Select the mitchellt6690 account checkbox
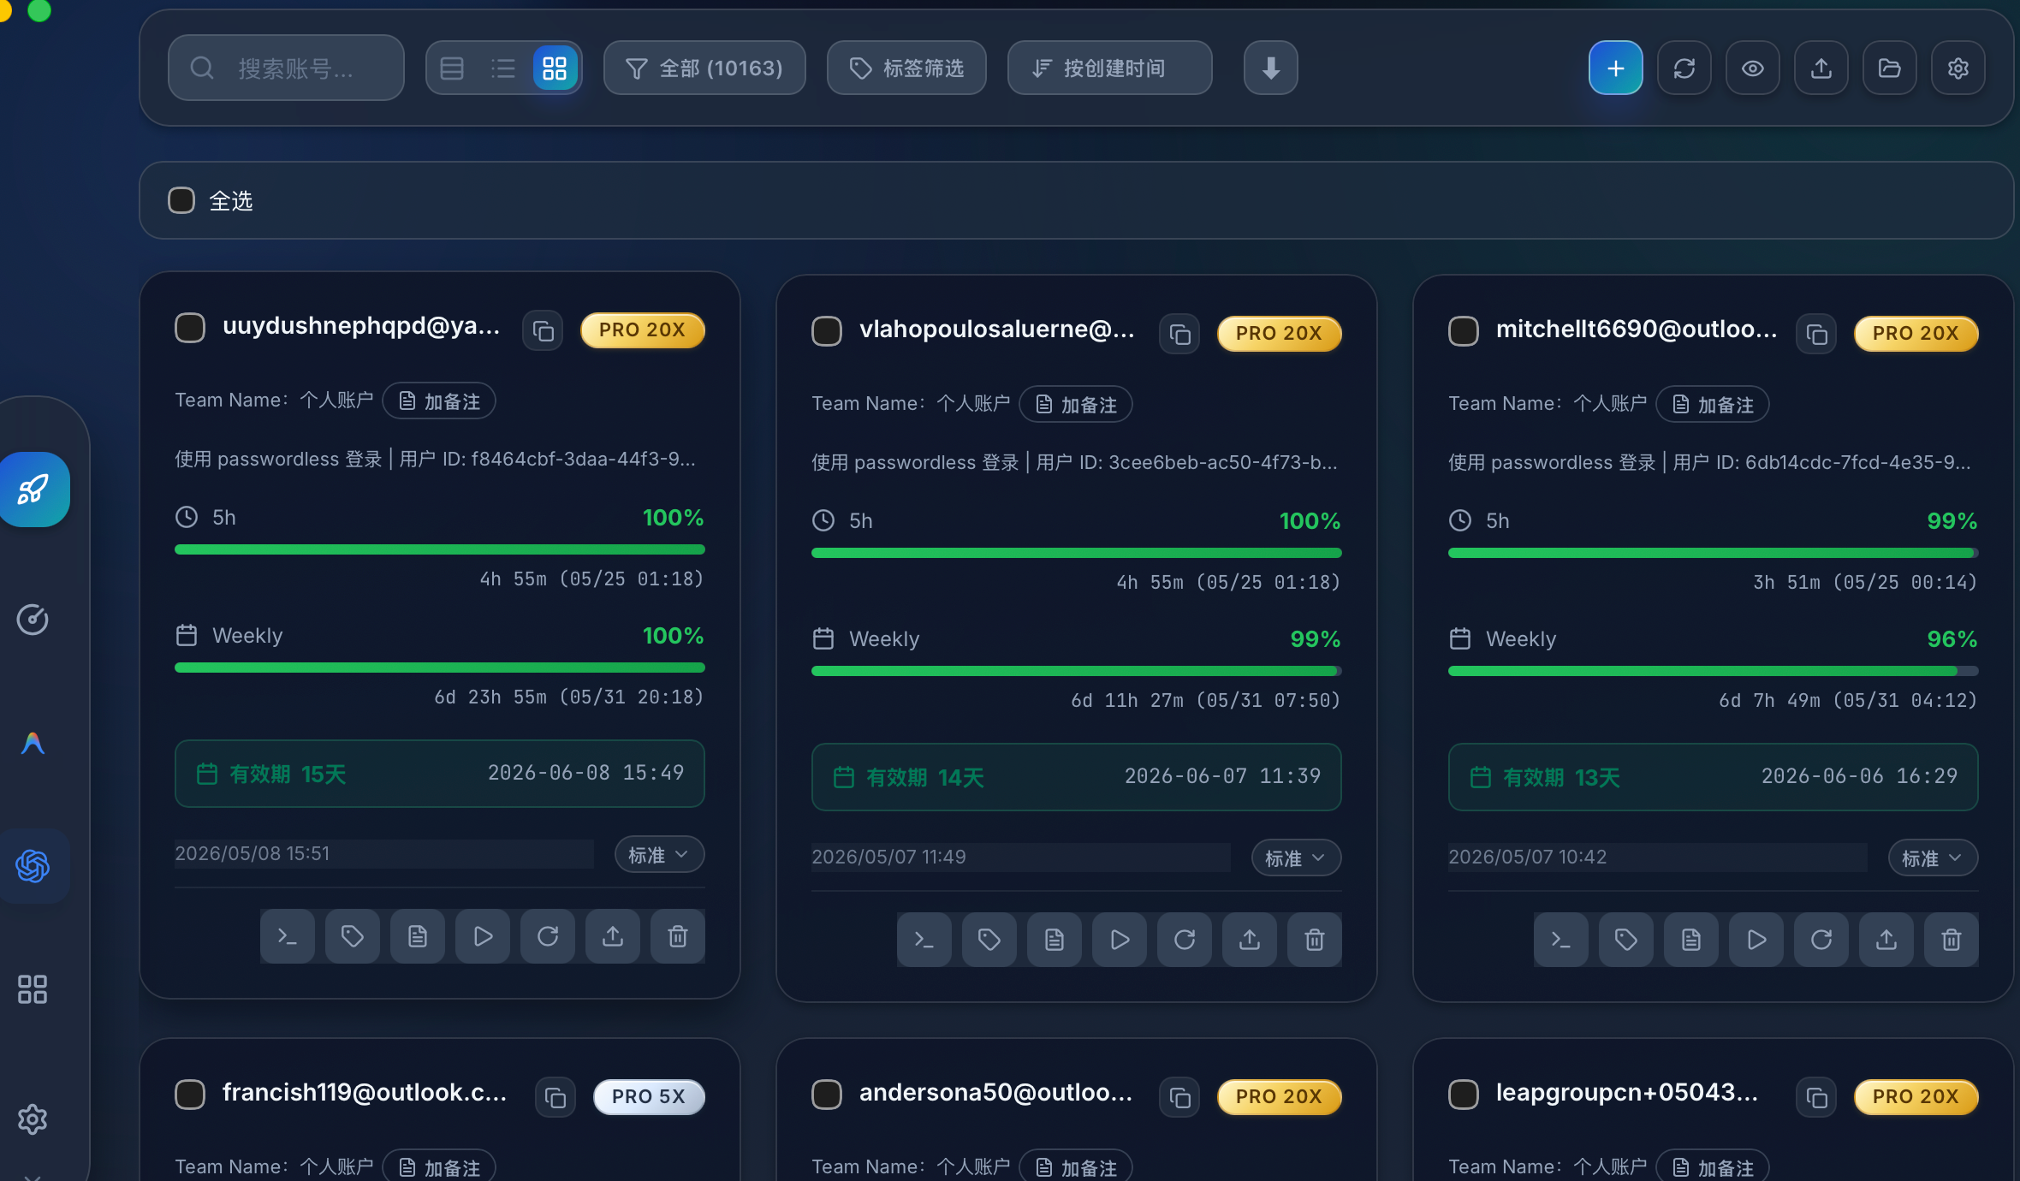Image resolution: width=2020 pixels, height=1181 pixels. pos(1464,330)
